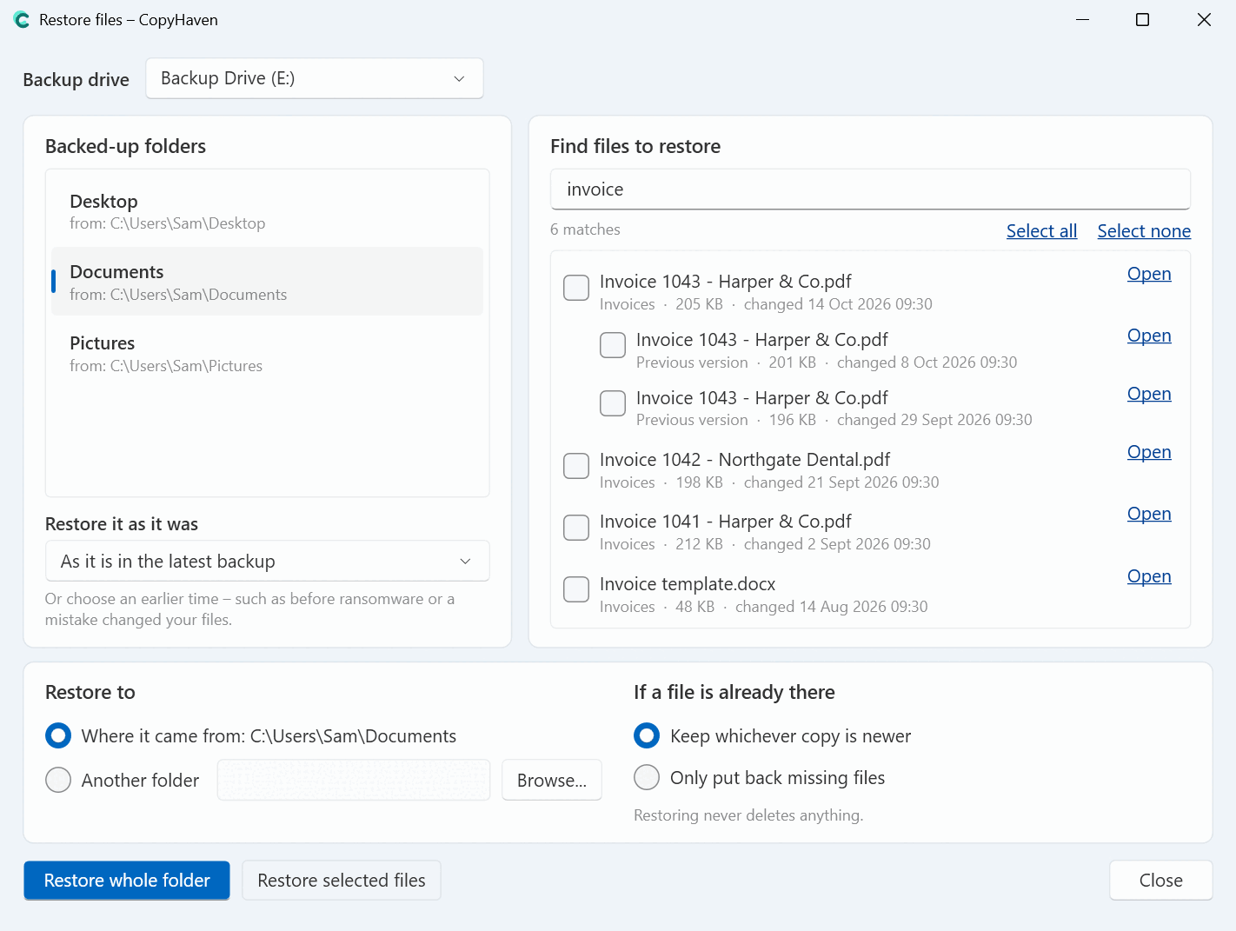
Task: Click the Browse... button
Action: pos(552,781)
